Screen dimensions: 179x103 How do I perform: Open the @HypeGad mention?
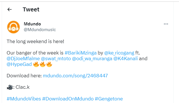[x=19, y=64]
